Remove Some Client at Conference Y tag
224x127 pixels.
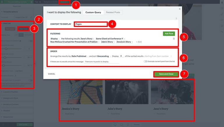[124, 39]
